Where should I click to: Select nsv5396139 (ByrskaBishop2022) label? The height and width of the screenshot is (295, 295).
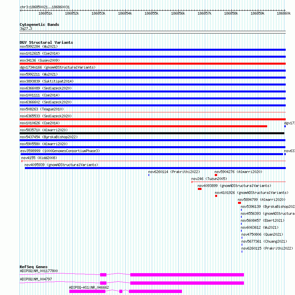tap(268, 206)
